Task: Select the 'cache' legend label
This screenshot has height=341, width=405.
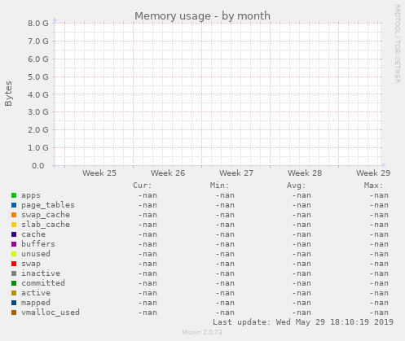Action: click(33, 234)
